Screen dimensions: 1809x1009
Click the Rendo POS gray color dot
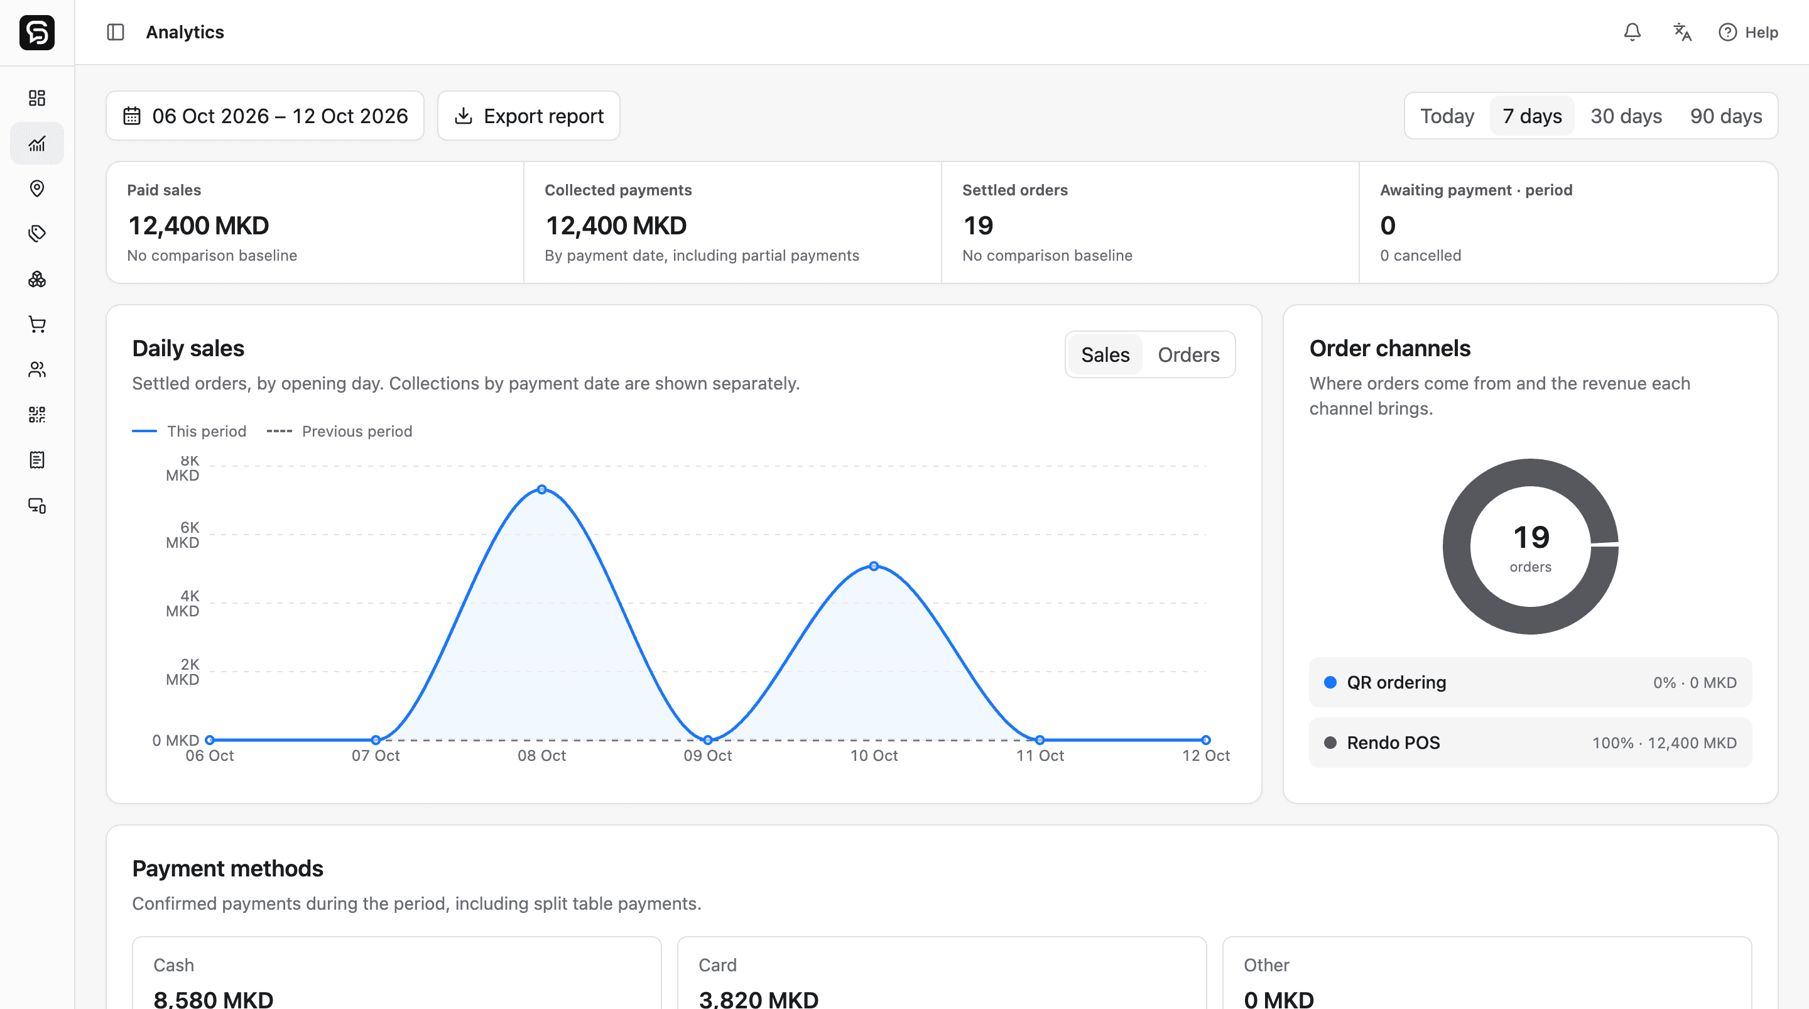click(1330, 743)
